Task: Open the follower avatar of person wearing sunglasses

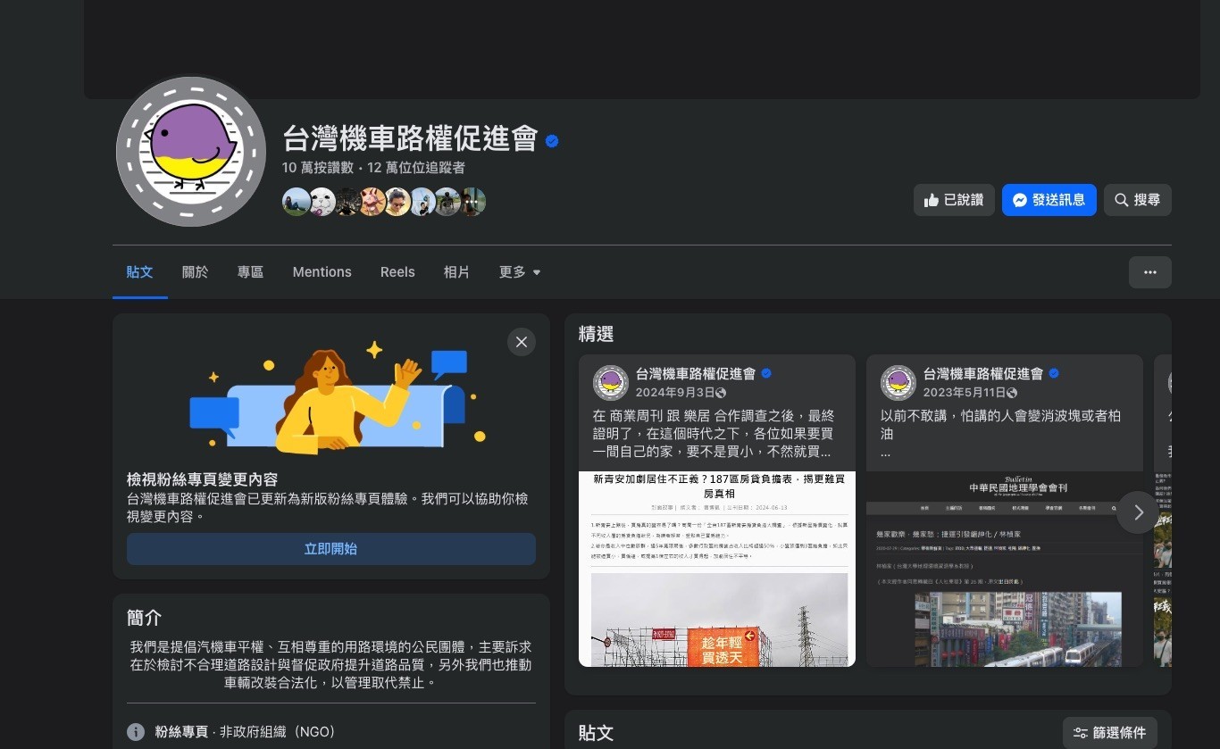Action: (397, 202)
